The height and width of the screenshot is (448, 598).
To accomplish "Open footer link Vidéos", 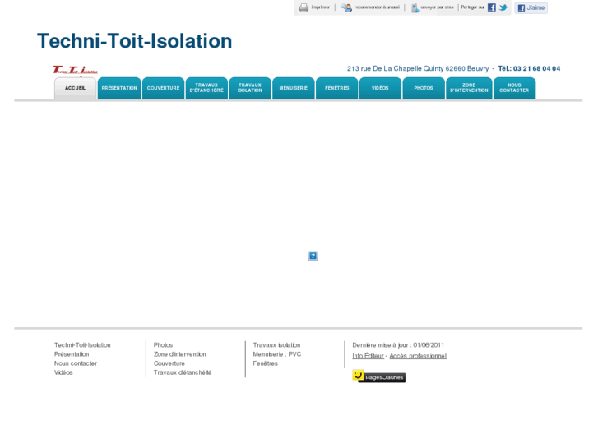I will pyautogui.click(x=63, y=372).
